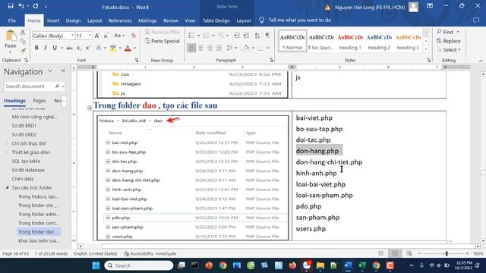Click the Borders icon
This screenshot has height=273, width=486.
(260, 48)
